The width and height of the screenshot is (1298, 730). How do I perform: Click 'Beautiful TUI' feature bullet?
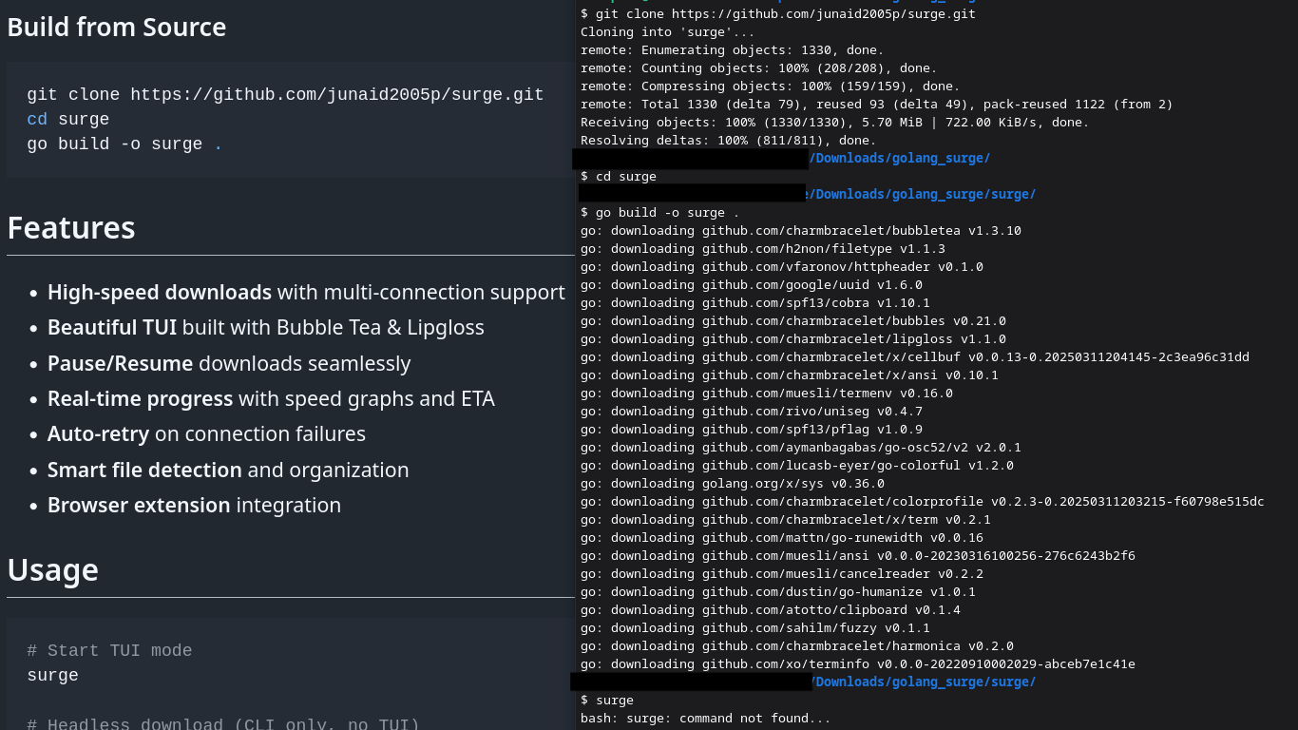tap(266, 327)
